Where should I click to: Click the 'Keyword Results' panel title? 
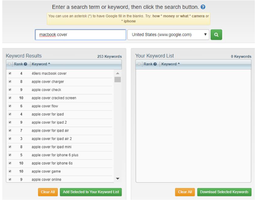pos(24,56)
